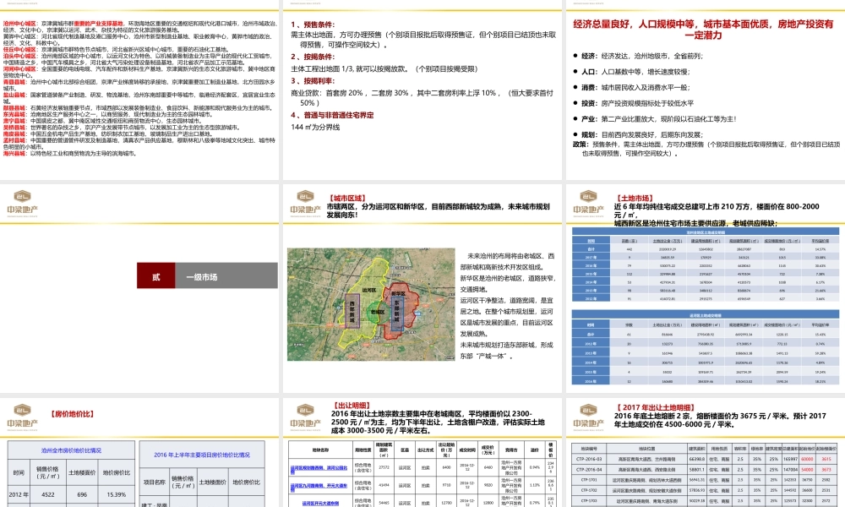
Task: Open the 经济总量良好 summary slide
Action: tap(706, 90)
